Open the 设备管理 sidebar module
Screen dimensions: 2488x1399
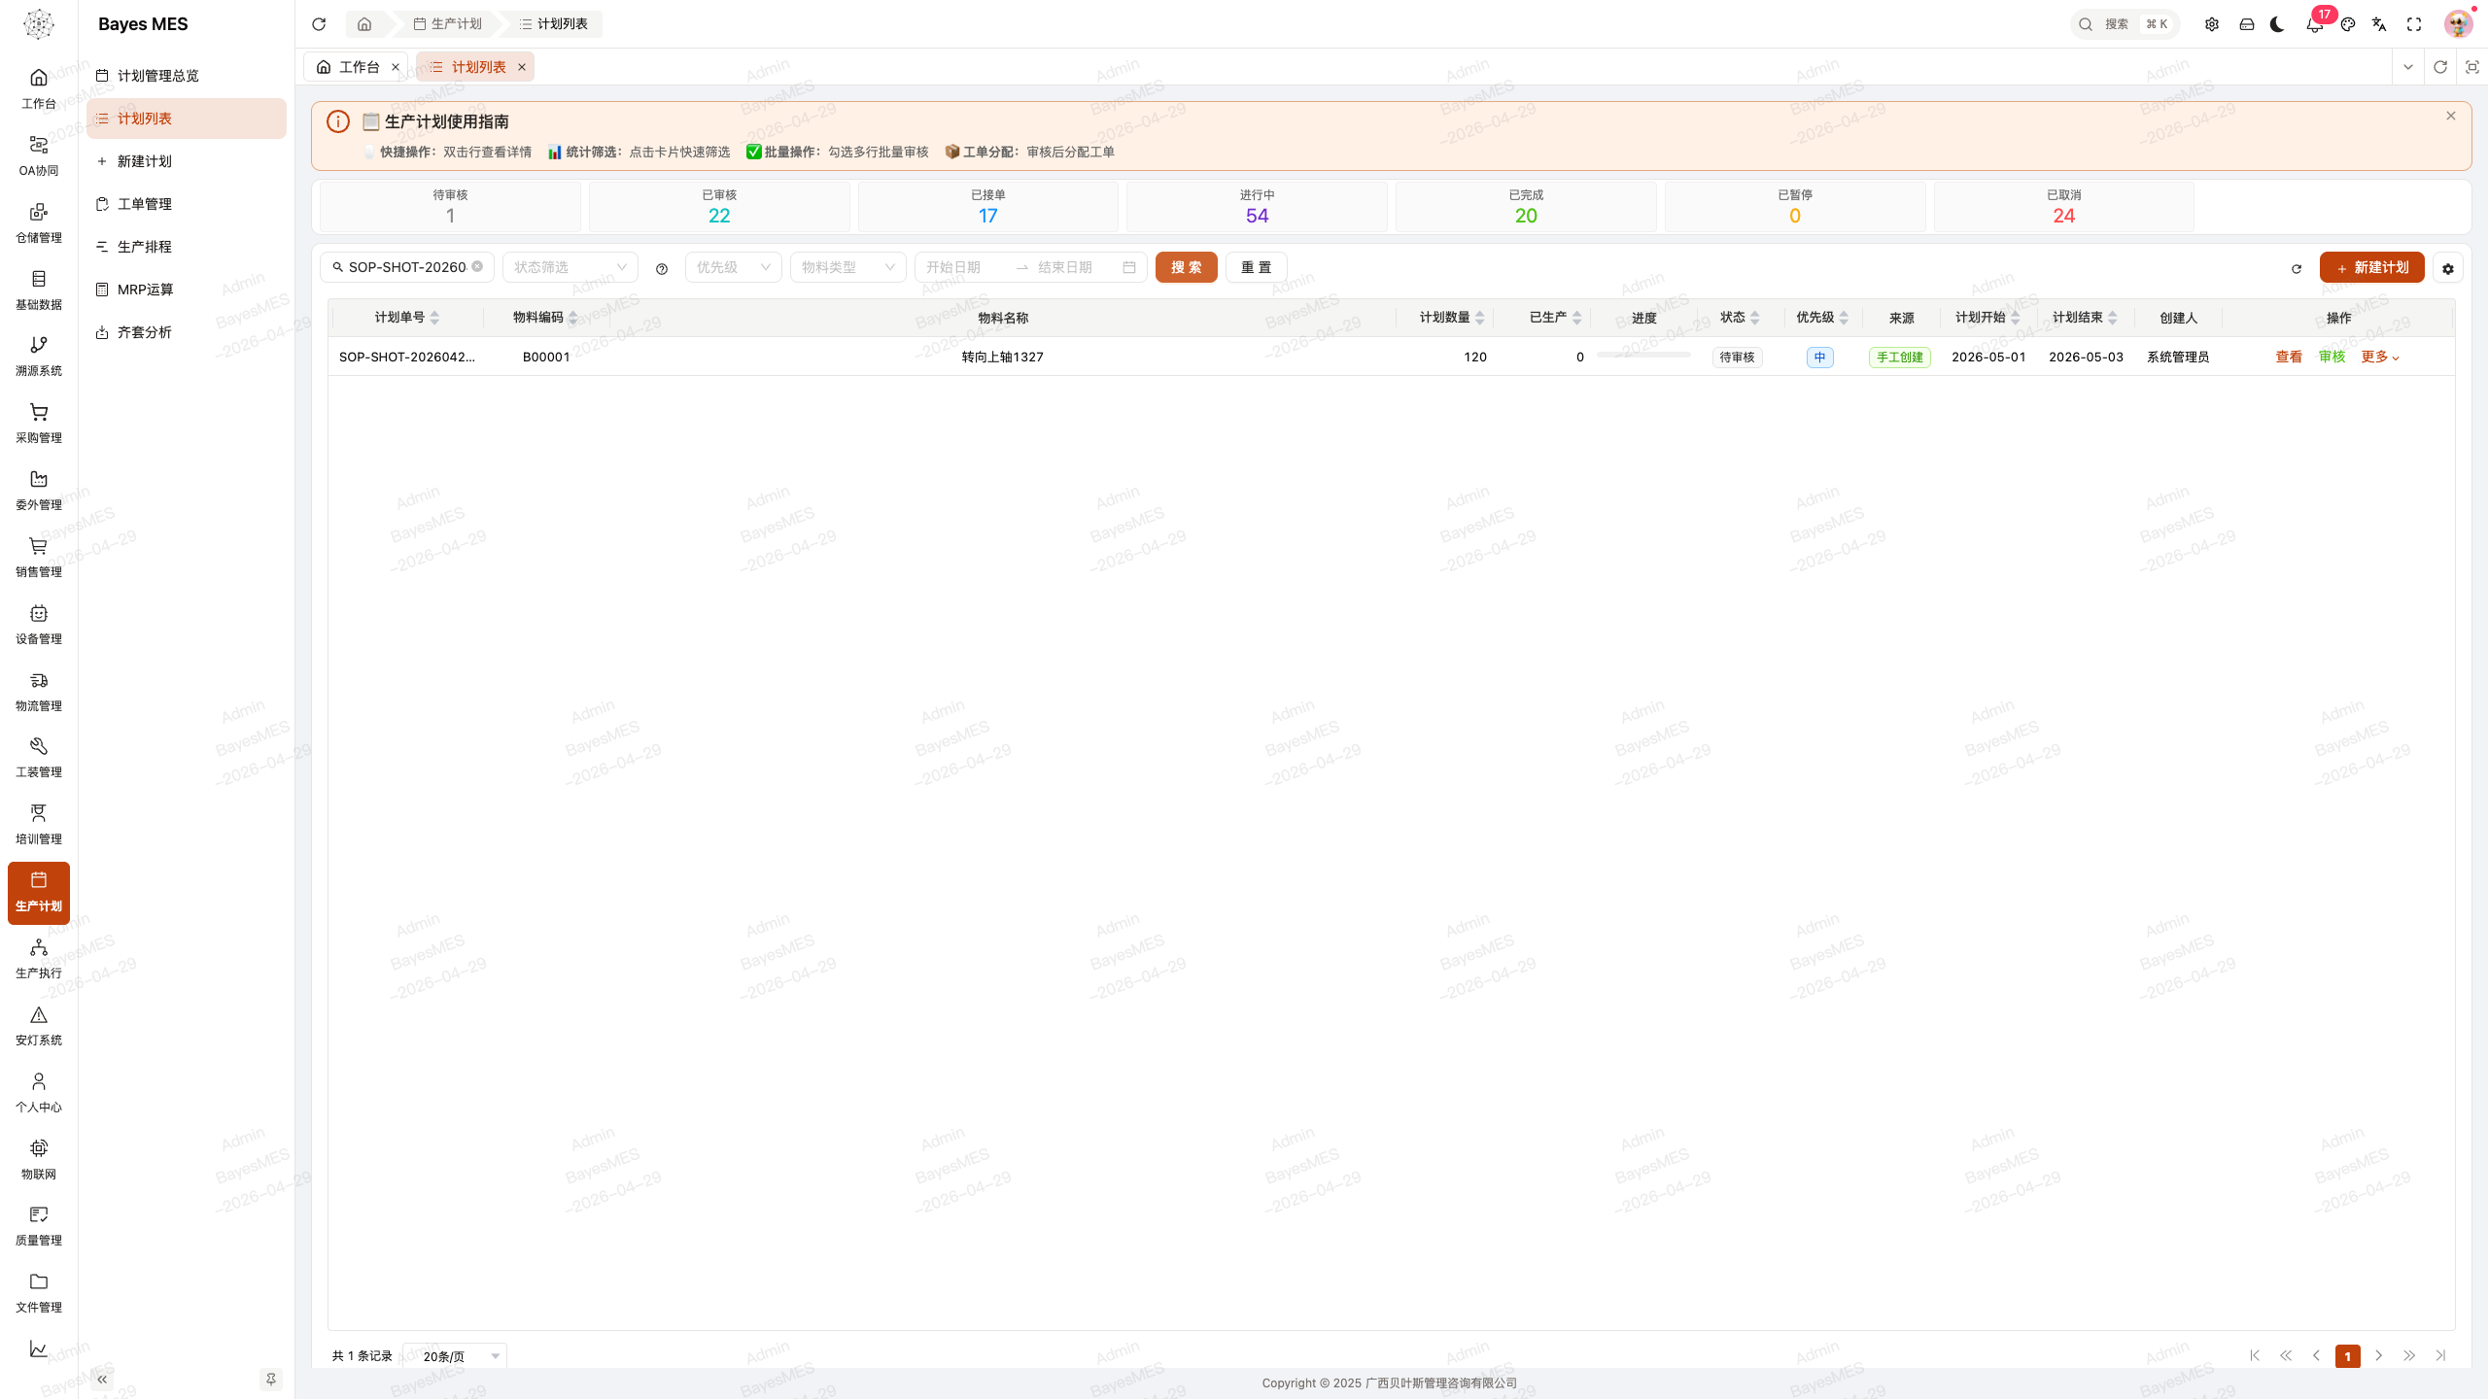pyautogui.click(x=39, y=625)
